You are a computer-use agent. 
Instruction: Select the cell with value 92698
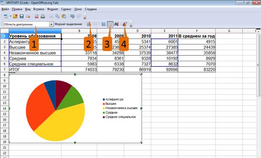point(165,70)
